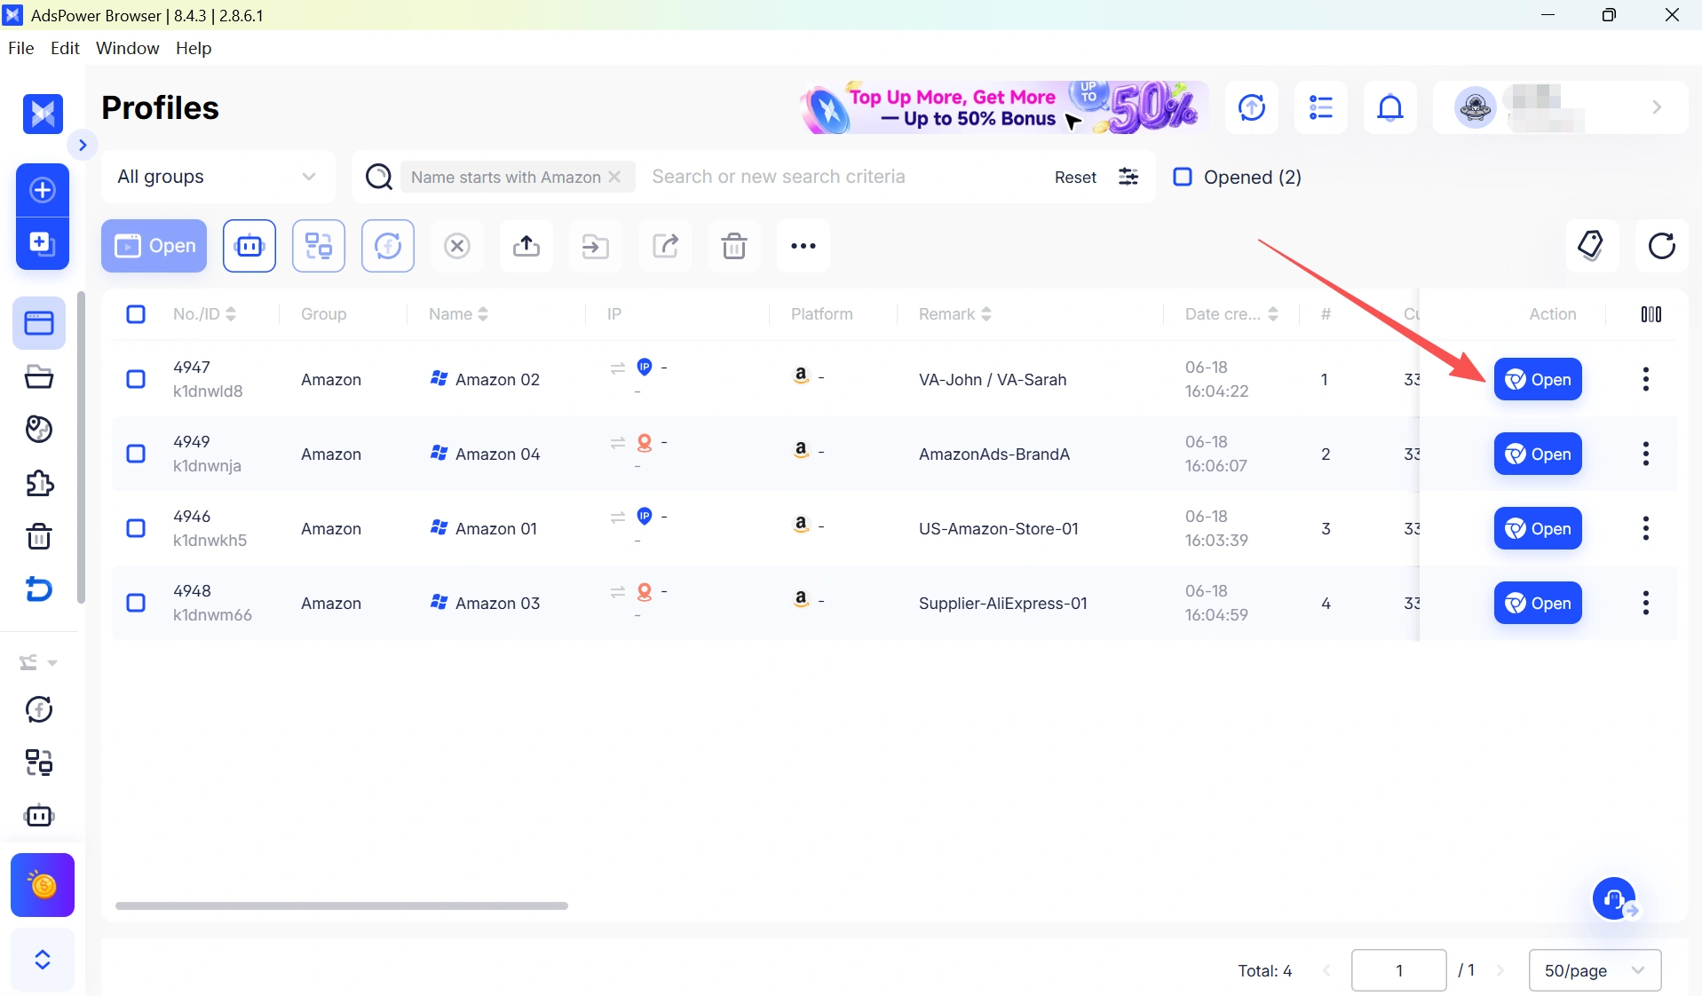Select the checkbox for profile 4949

[x=136, y=454]
